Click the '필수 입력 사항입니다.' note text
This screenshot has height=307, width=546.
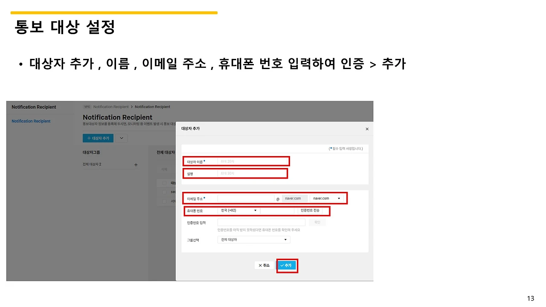(x=346, y=149)
